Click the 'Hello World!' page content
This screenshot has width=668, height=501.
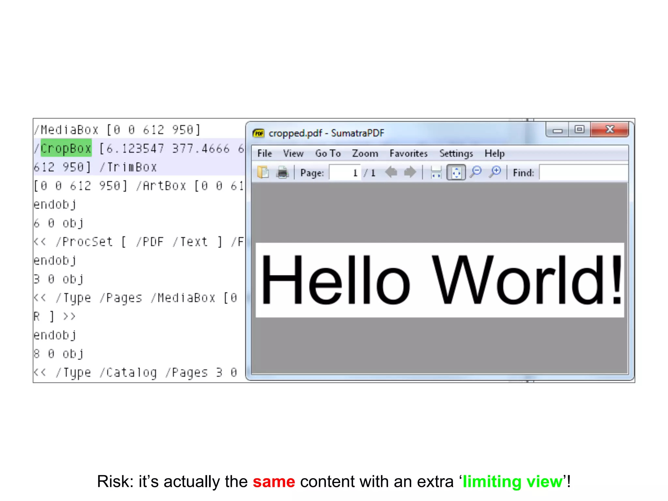pos(440,280)
